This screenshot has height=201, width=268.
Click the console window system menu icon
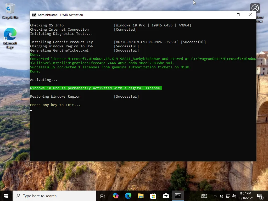pos(34,15)
